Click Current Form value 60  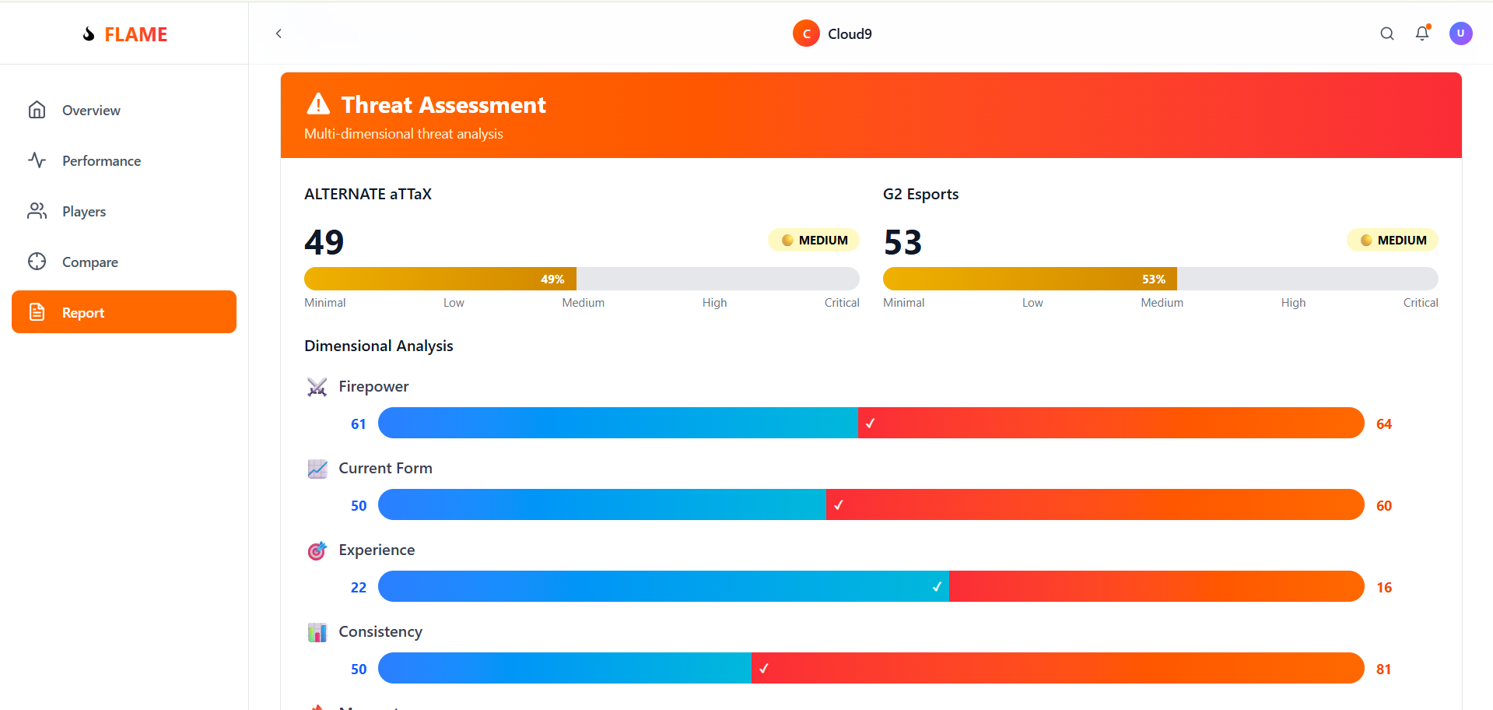[1384, 506]
